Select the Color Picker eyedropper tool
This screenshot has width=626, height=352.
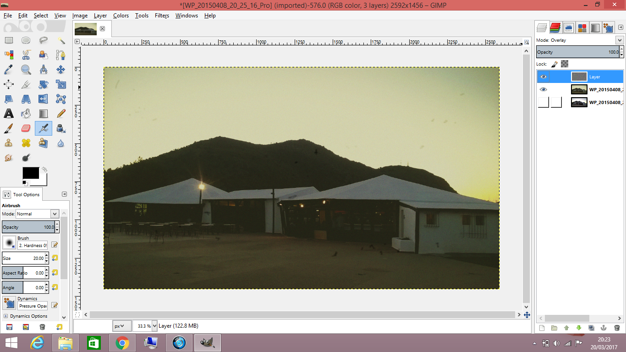pos(9,70)
